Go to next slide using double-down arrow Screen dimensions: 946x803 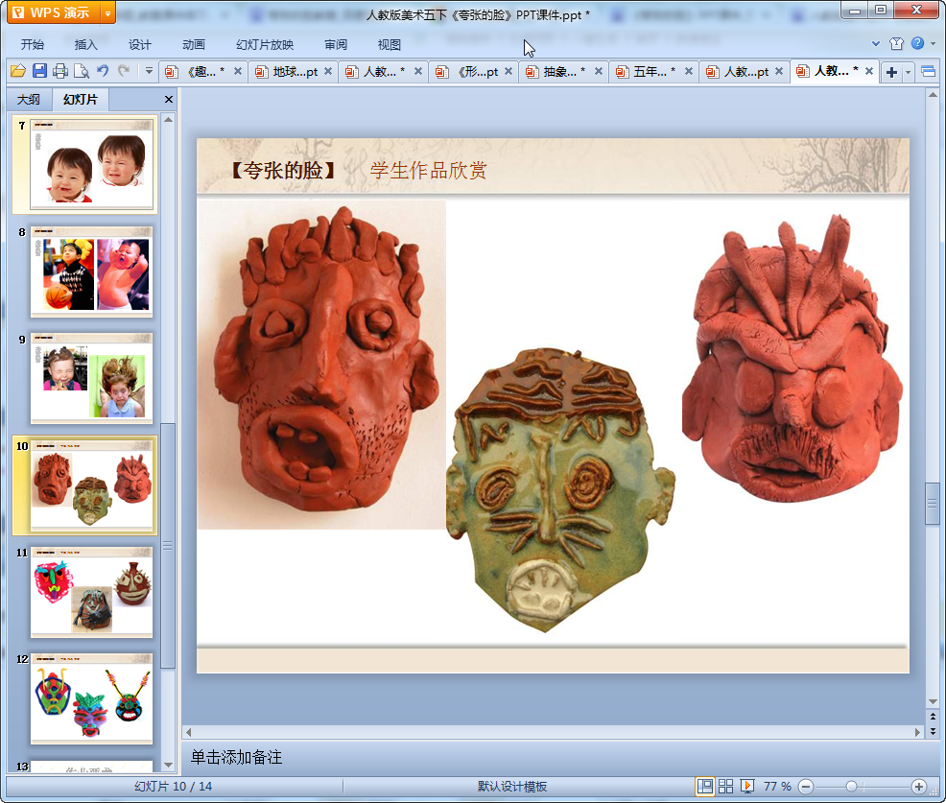pos(933,731)
